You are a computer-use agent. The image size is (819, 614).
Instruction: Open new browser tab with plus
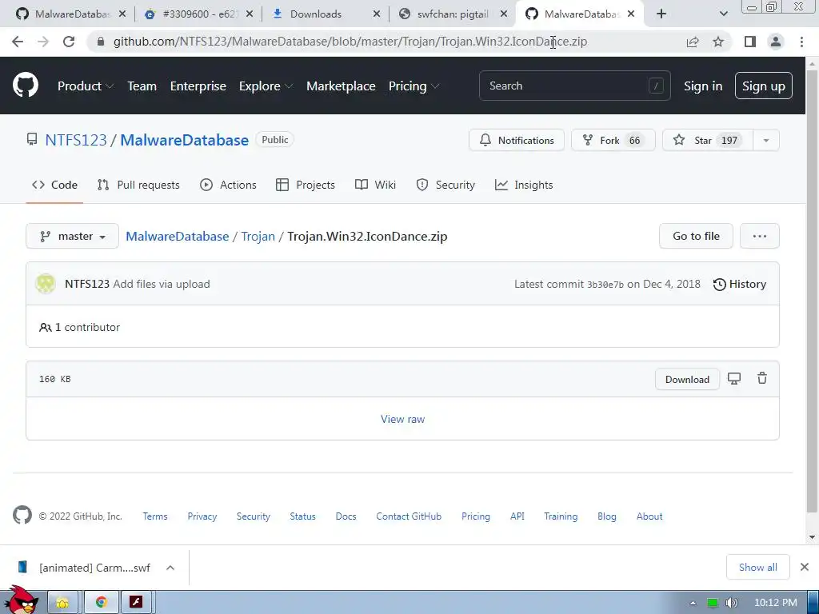[x=661, y=14]
